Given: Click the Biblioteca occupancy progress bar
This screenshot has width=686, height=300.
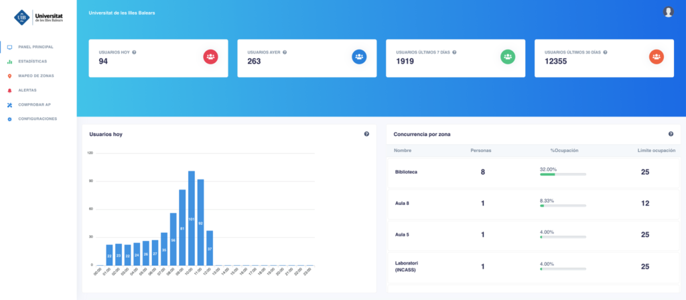Looking at the screenshot, I should click(x=563, y=174).
